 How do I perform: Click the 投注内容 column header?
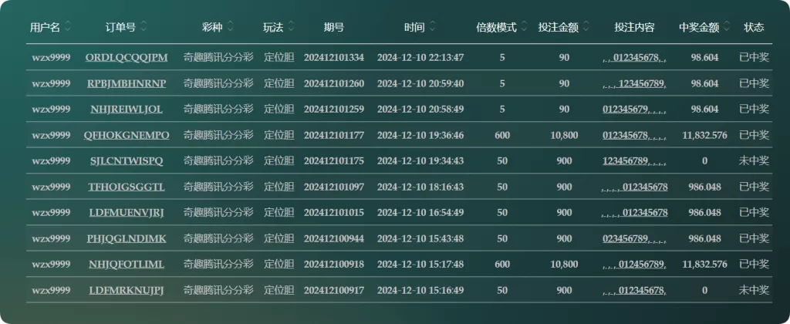tap(634, 28)
